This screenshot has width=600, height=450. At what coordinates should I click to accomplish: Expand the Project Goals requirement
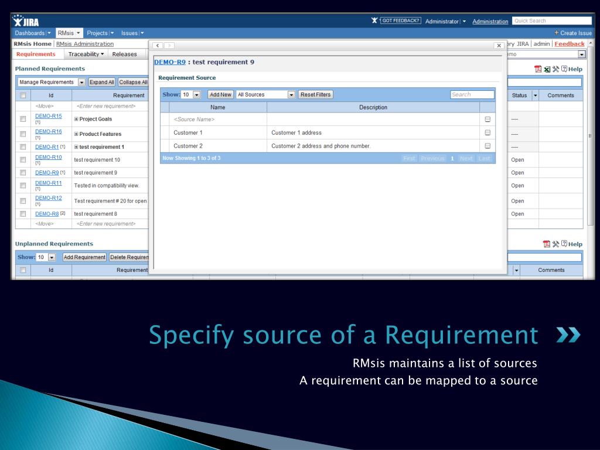pos(76,119)
